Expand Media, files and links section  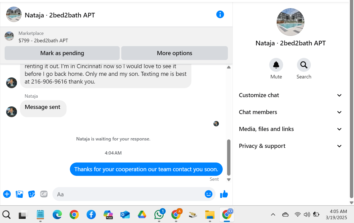(290, 129)
